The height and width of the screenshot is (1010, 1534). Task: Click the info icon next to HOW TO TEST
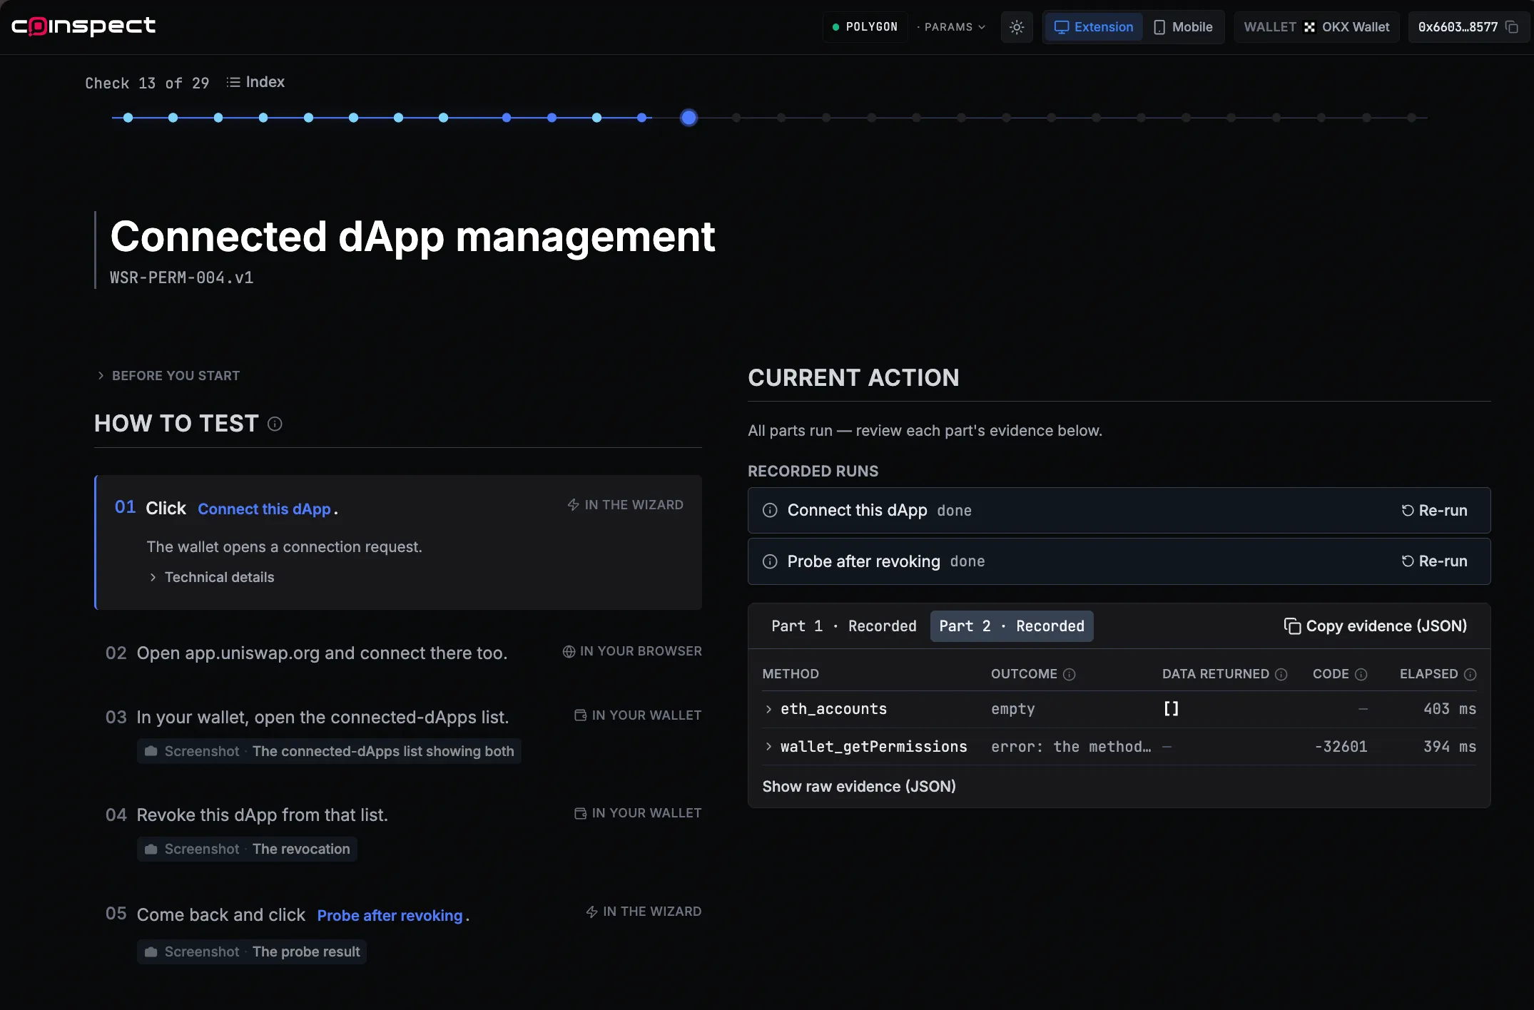pos(275,424)
